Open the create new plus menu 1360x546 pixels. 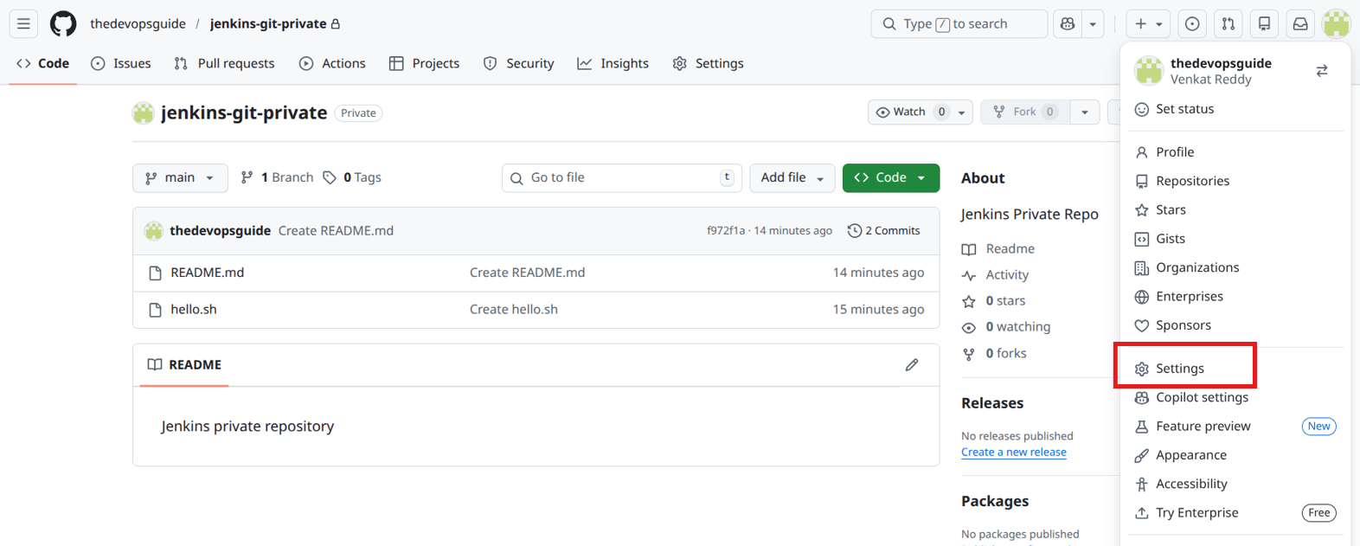tap(1148, 24)
